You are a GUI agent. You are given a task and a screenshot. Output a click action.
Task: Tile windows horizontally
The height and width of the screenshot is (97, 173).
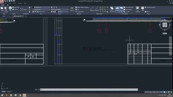(128, 7)
